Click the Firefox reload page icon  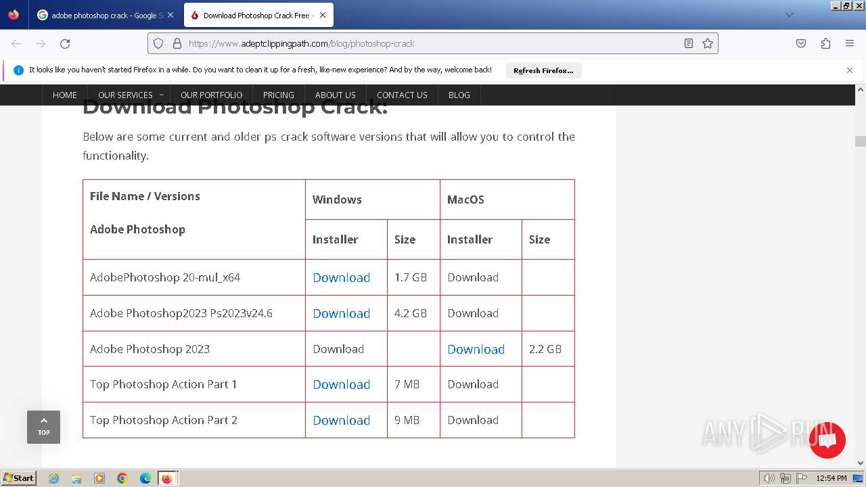pos(65,43)
